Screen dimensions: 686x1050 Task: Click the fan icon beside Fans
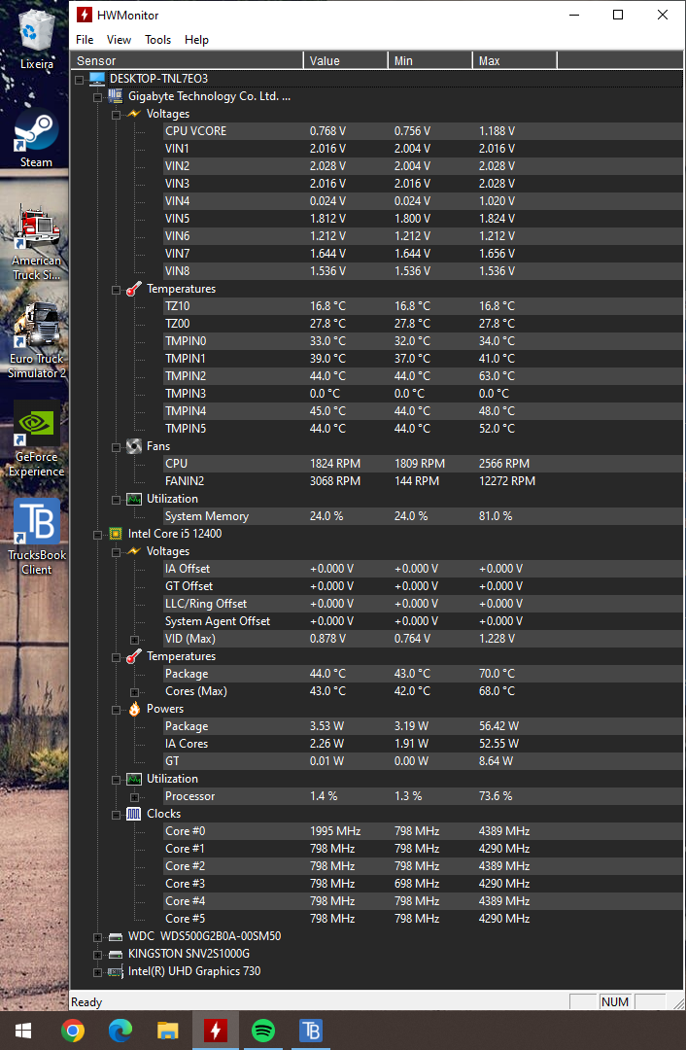click(134, 446)
